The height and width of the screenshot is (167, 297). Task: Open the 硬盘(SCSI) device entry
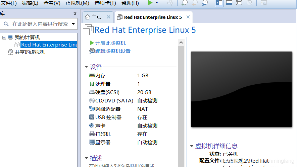pos(107,92)
